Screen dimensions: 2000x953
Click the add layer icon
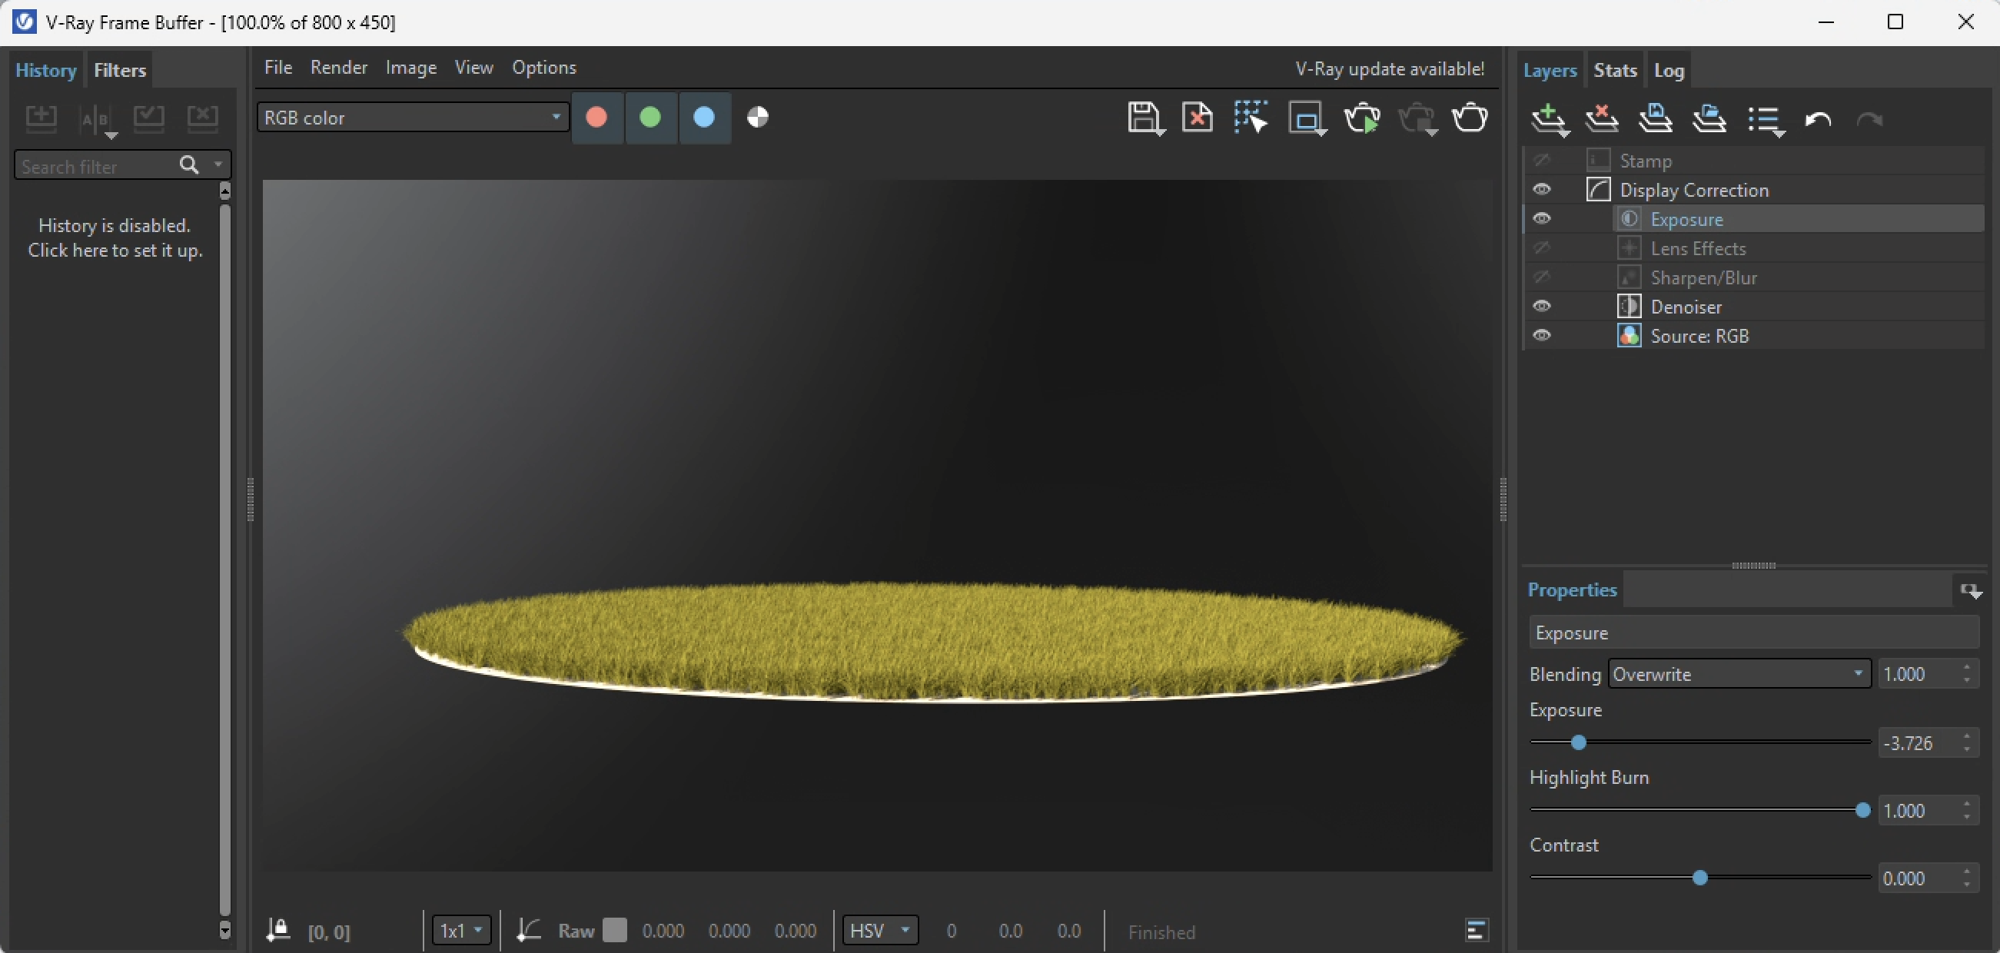coord(1548,118)
